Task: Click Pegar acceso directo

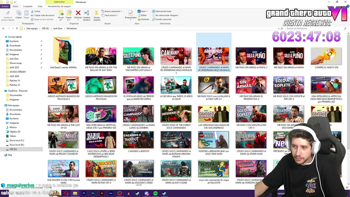Action: pos(42,19)
